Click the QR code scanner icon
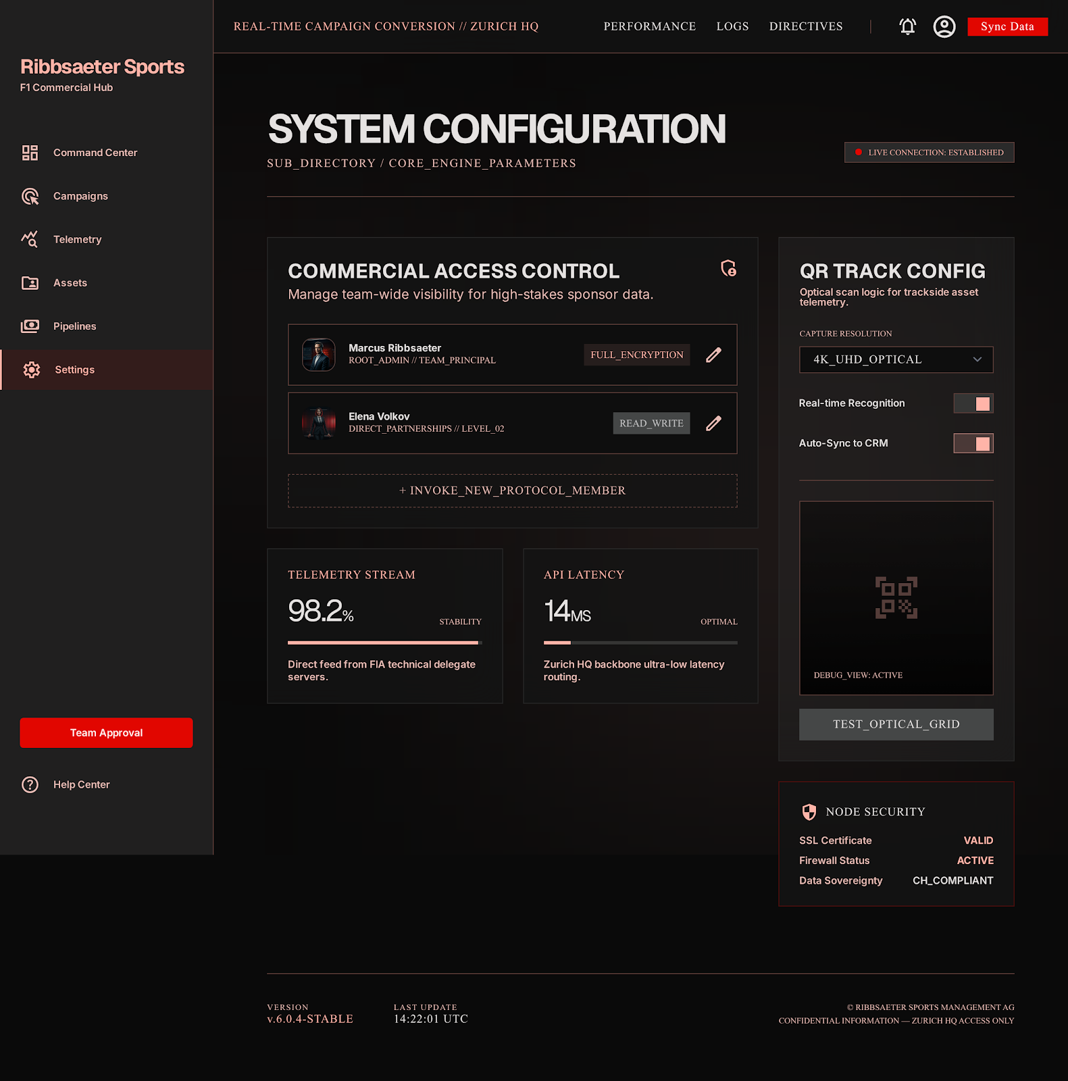This screenshot has height=1081, width=1068. coord(896,597)
